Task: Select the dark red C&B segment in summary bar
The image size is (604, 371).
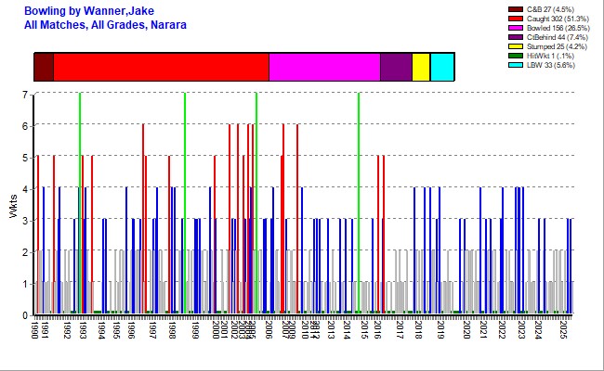Action: pyautogui.click(x=44, y=68)
